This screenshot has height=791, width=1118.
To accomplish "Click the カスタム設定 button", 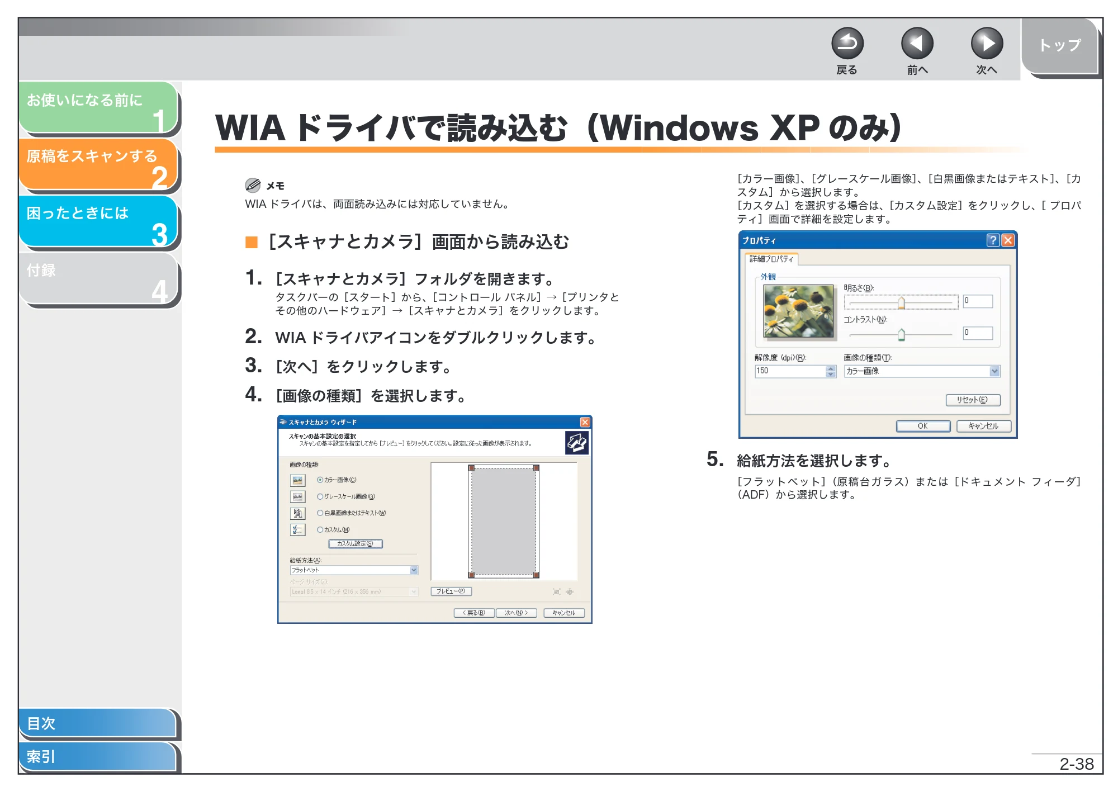I will (356, 543).
